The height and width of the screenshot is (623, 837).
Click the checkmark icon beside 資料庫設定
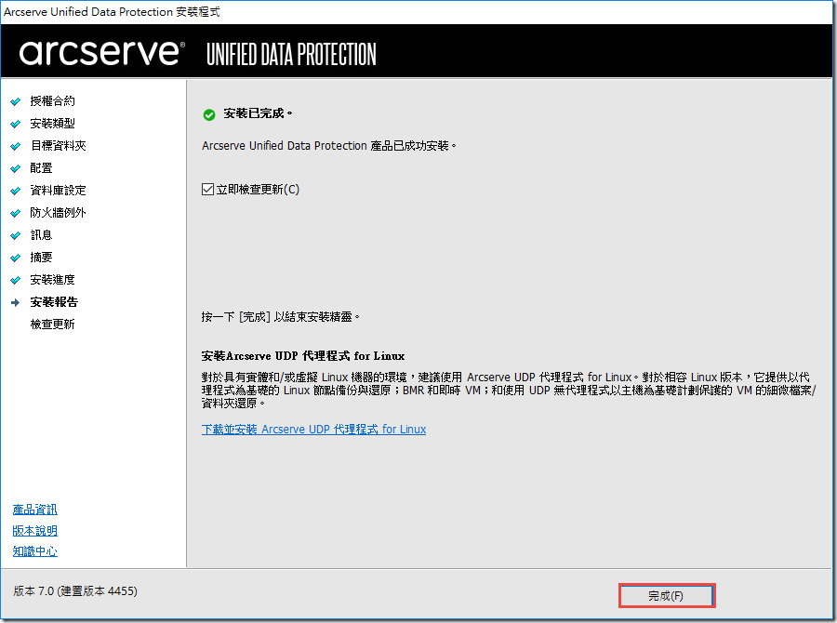16,191
